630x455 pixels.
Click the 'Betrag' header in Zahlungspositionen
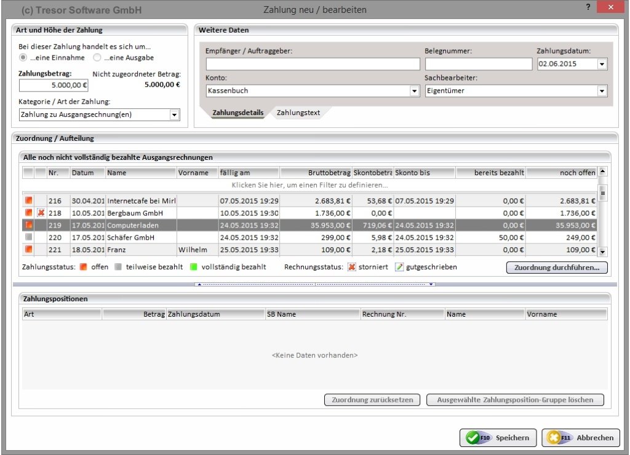tap(134, 314)
